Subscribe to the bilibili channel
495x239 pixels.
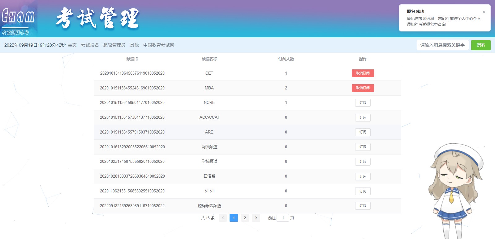[363, 191]
